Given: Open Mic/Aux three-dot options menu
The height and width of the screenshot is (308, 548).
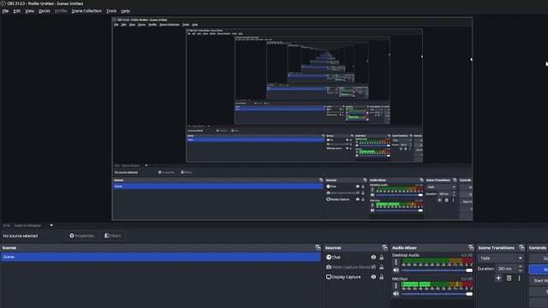Looking at the screenshot, I should pos(396,286).
